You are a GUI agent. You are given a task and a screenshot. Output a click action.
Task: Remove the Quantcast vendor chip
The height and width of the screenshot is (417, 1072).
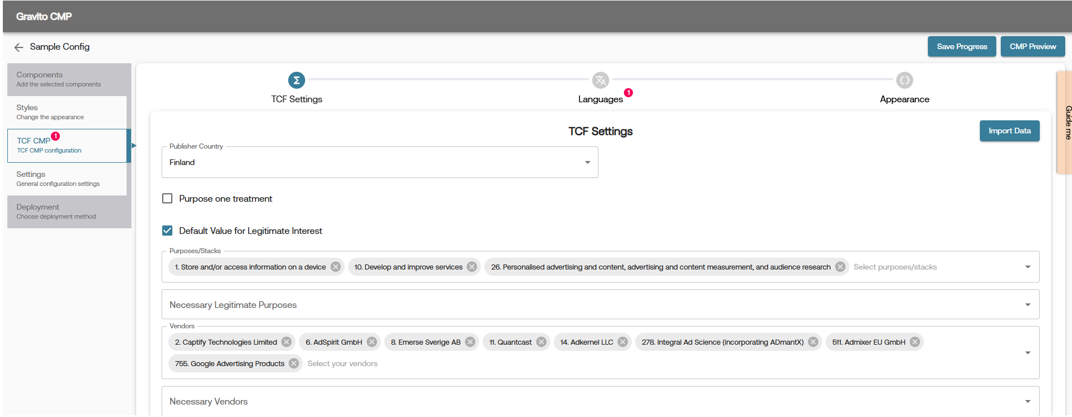[541, 342]
